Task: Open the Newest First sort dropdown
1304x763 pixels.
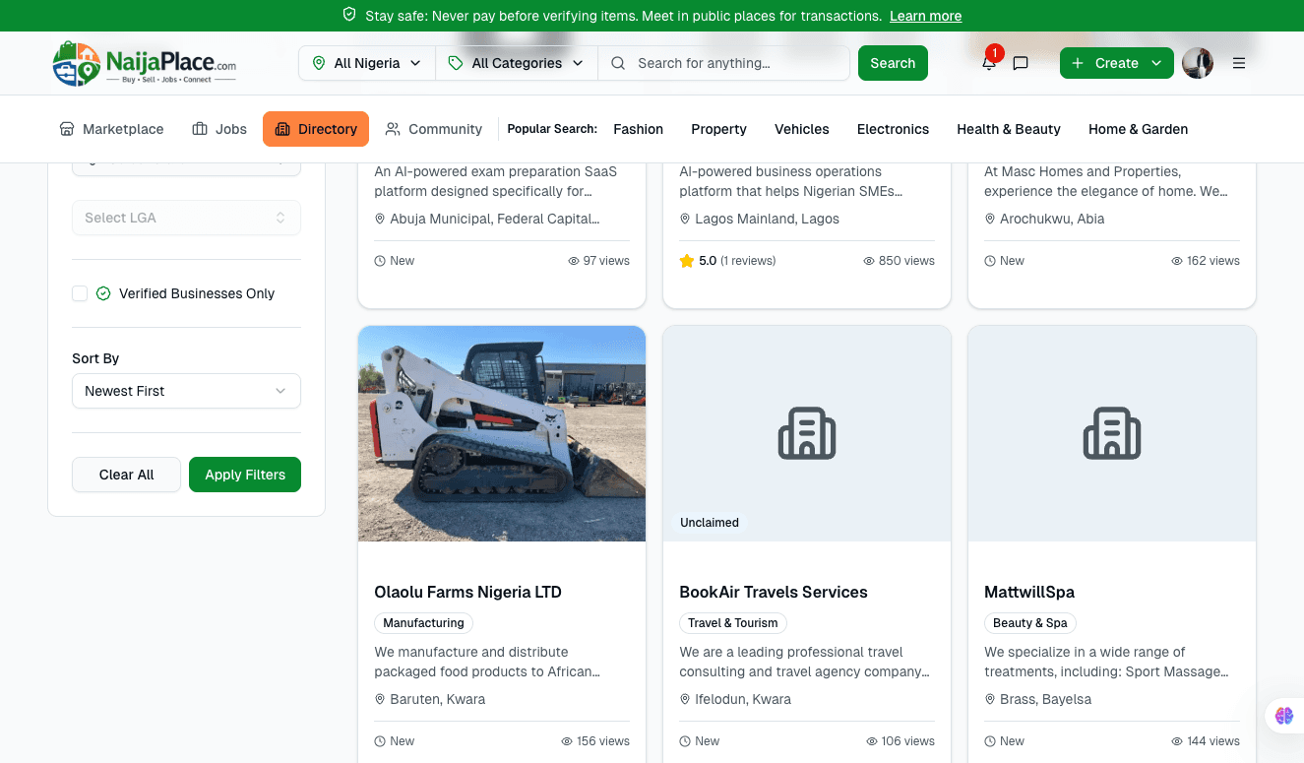Action: pos(186,391)
